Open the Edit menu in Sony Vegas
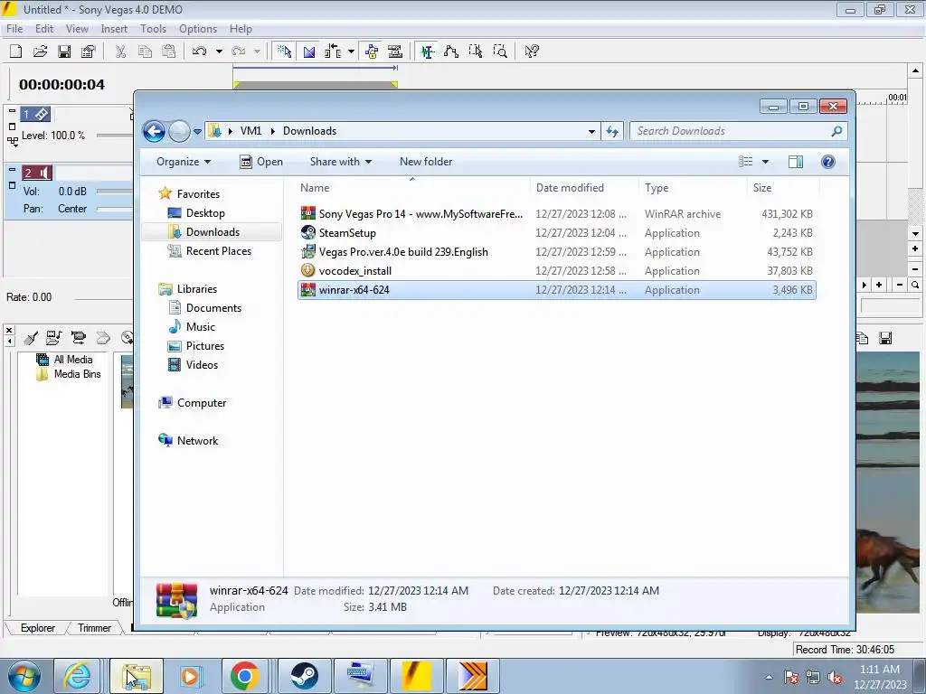This screenshot has width=926, height=694. (x=43, y=28)
